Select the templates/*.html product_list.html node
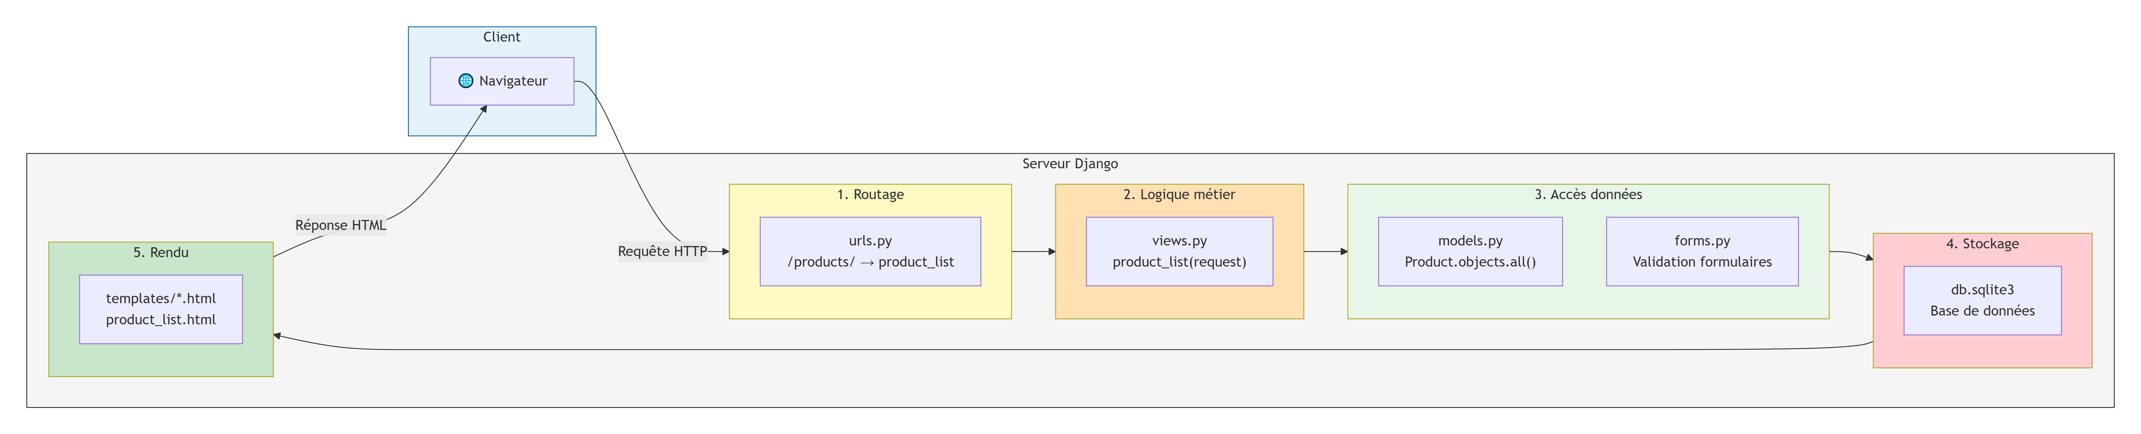The width and height of the screenshot is (2141, 434). tap(161, 309)
